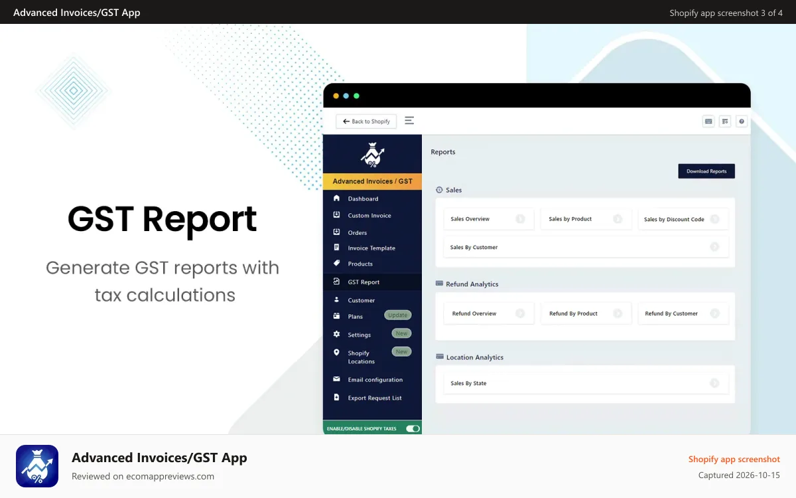Click the keyboard shortcuts icon in top bar

coord(708,122)
